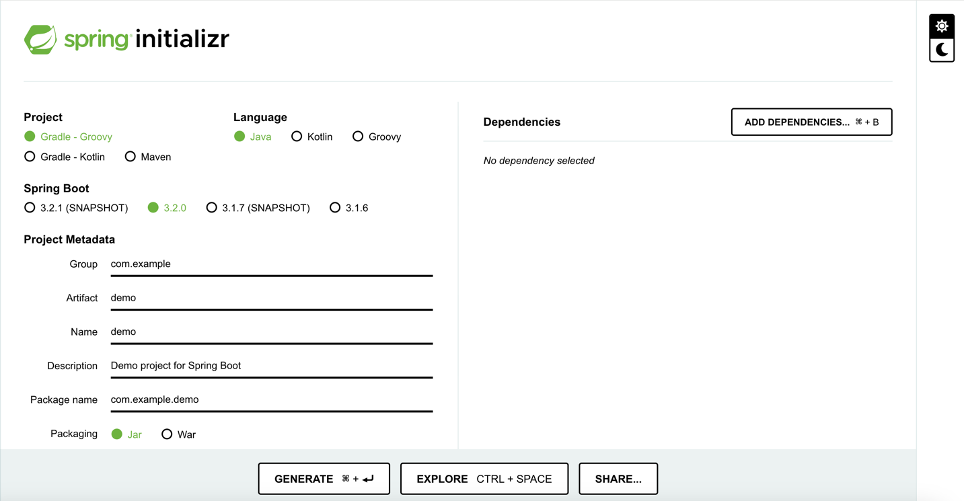Click the 'Language' heading
Image resolution: width=964 pixels, height=501 pixels.
tap(260, 117)
